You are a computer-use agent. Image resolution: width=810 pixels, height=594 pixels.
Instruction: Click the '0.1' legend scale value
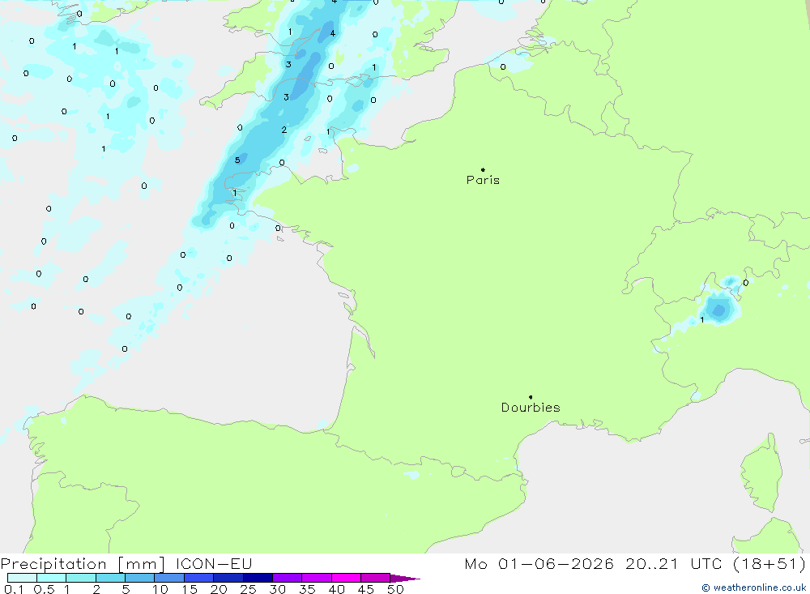(14, 589)
